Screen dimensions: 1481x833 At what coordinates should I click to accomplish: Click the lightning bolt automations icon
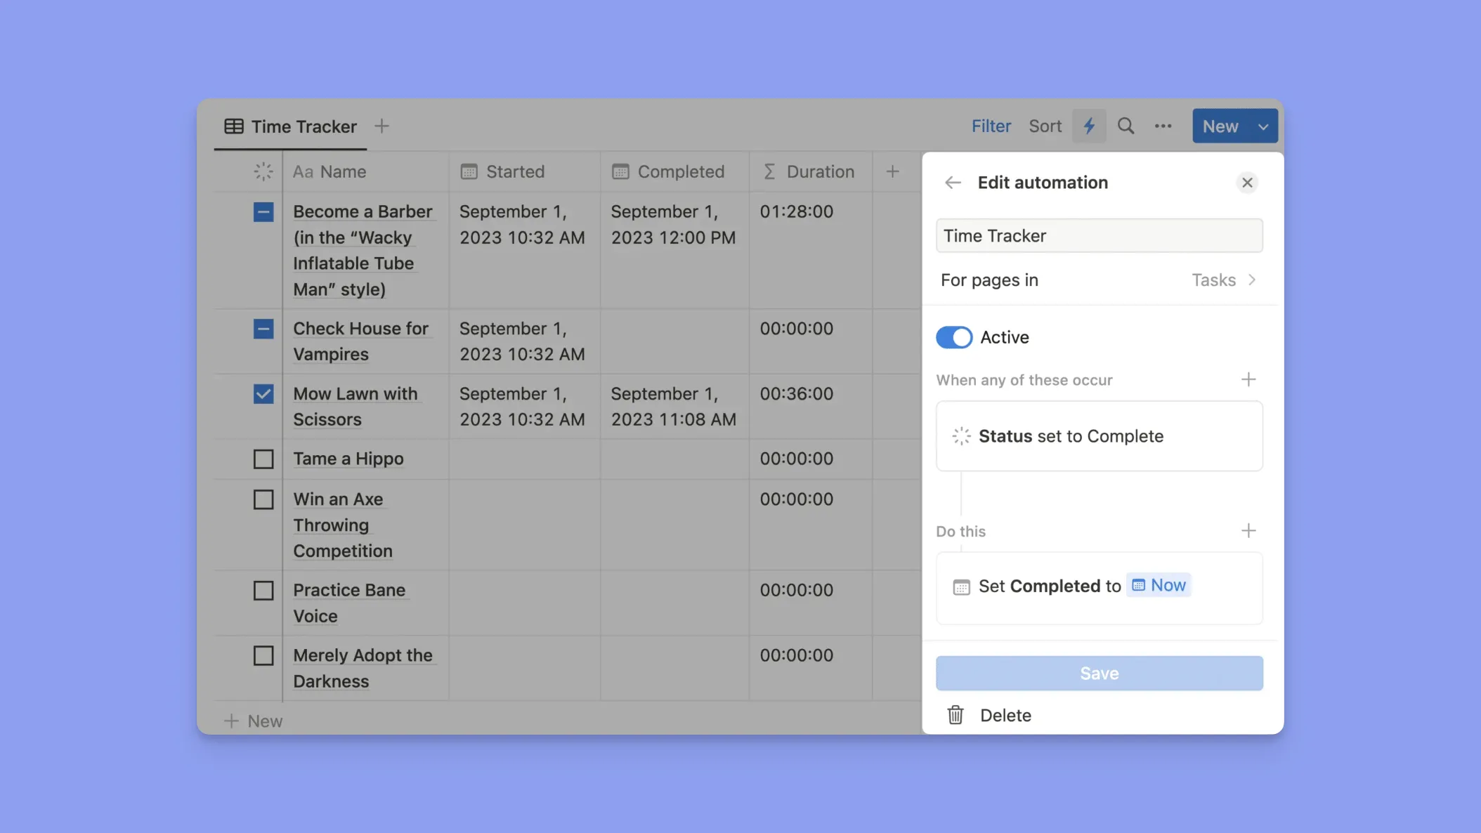pyautogui.click(x=1088, y=126)
